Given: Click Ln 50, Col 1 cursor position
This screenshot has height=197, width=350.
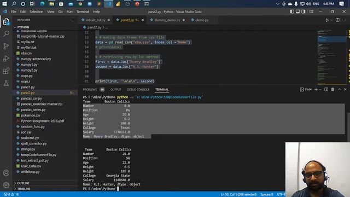Looking at the screenshot, I should 238,194.
